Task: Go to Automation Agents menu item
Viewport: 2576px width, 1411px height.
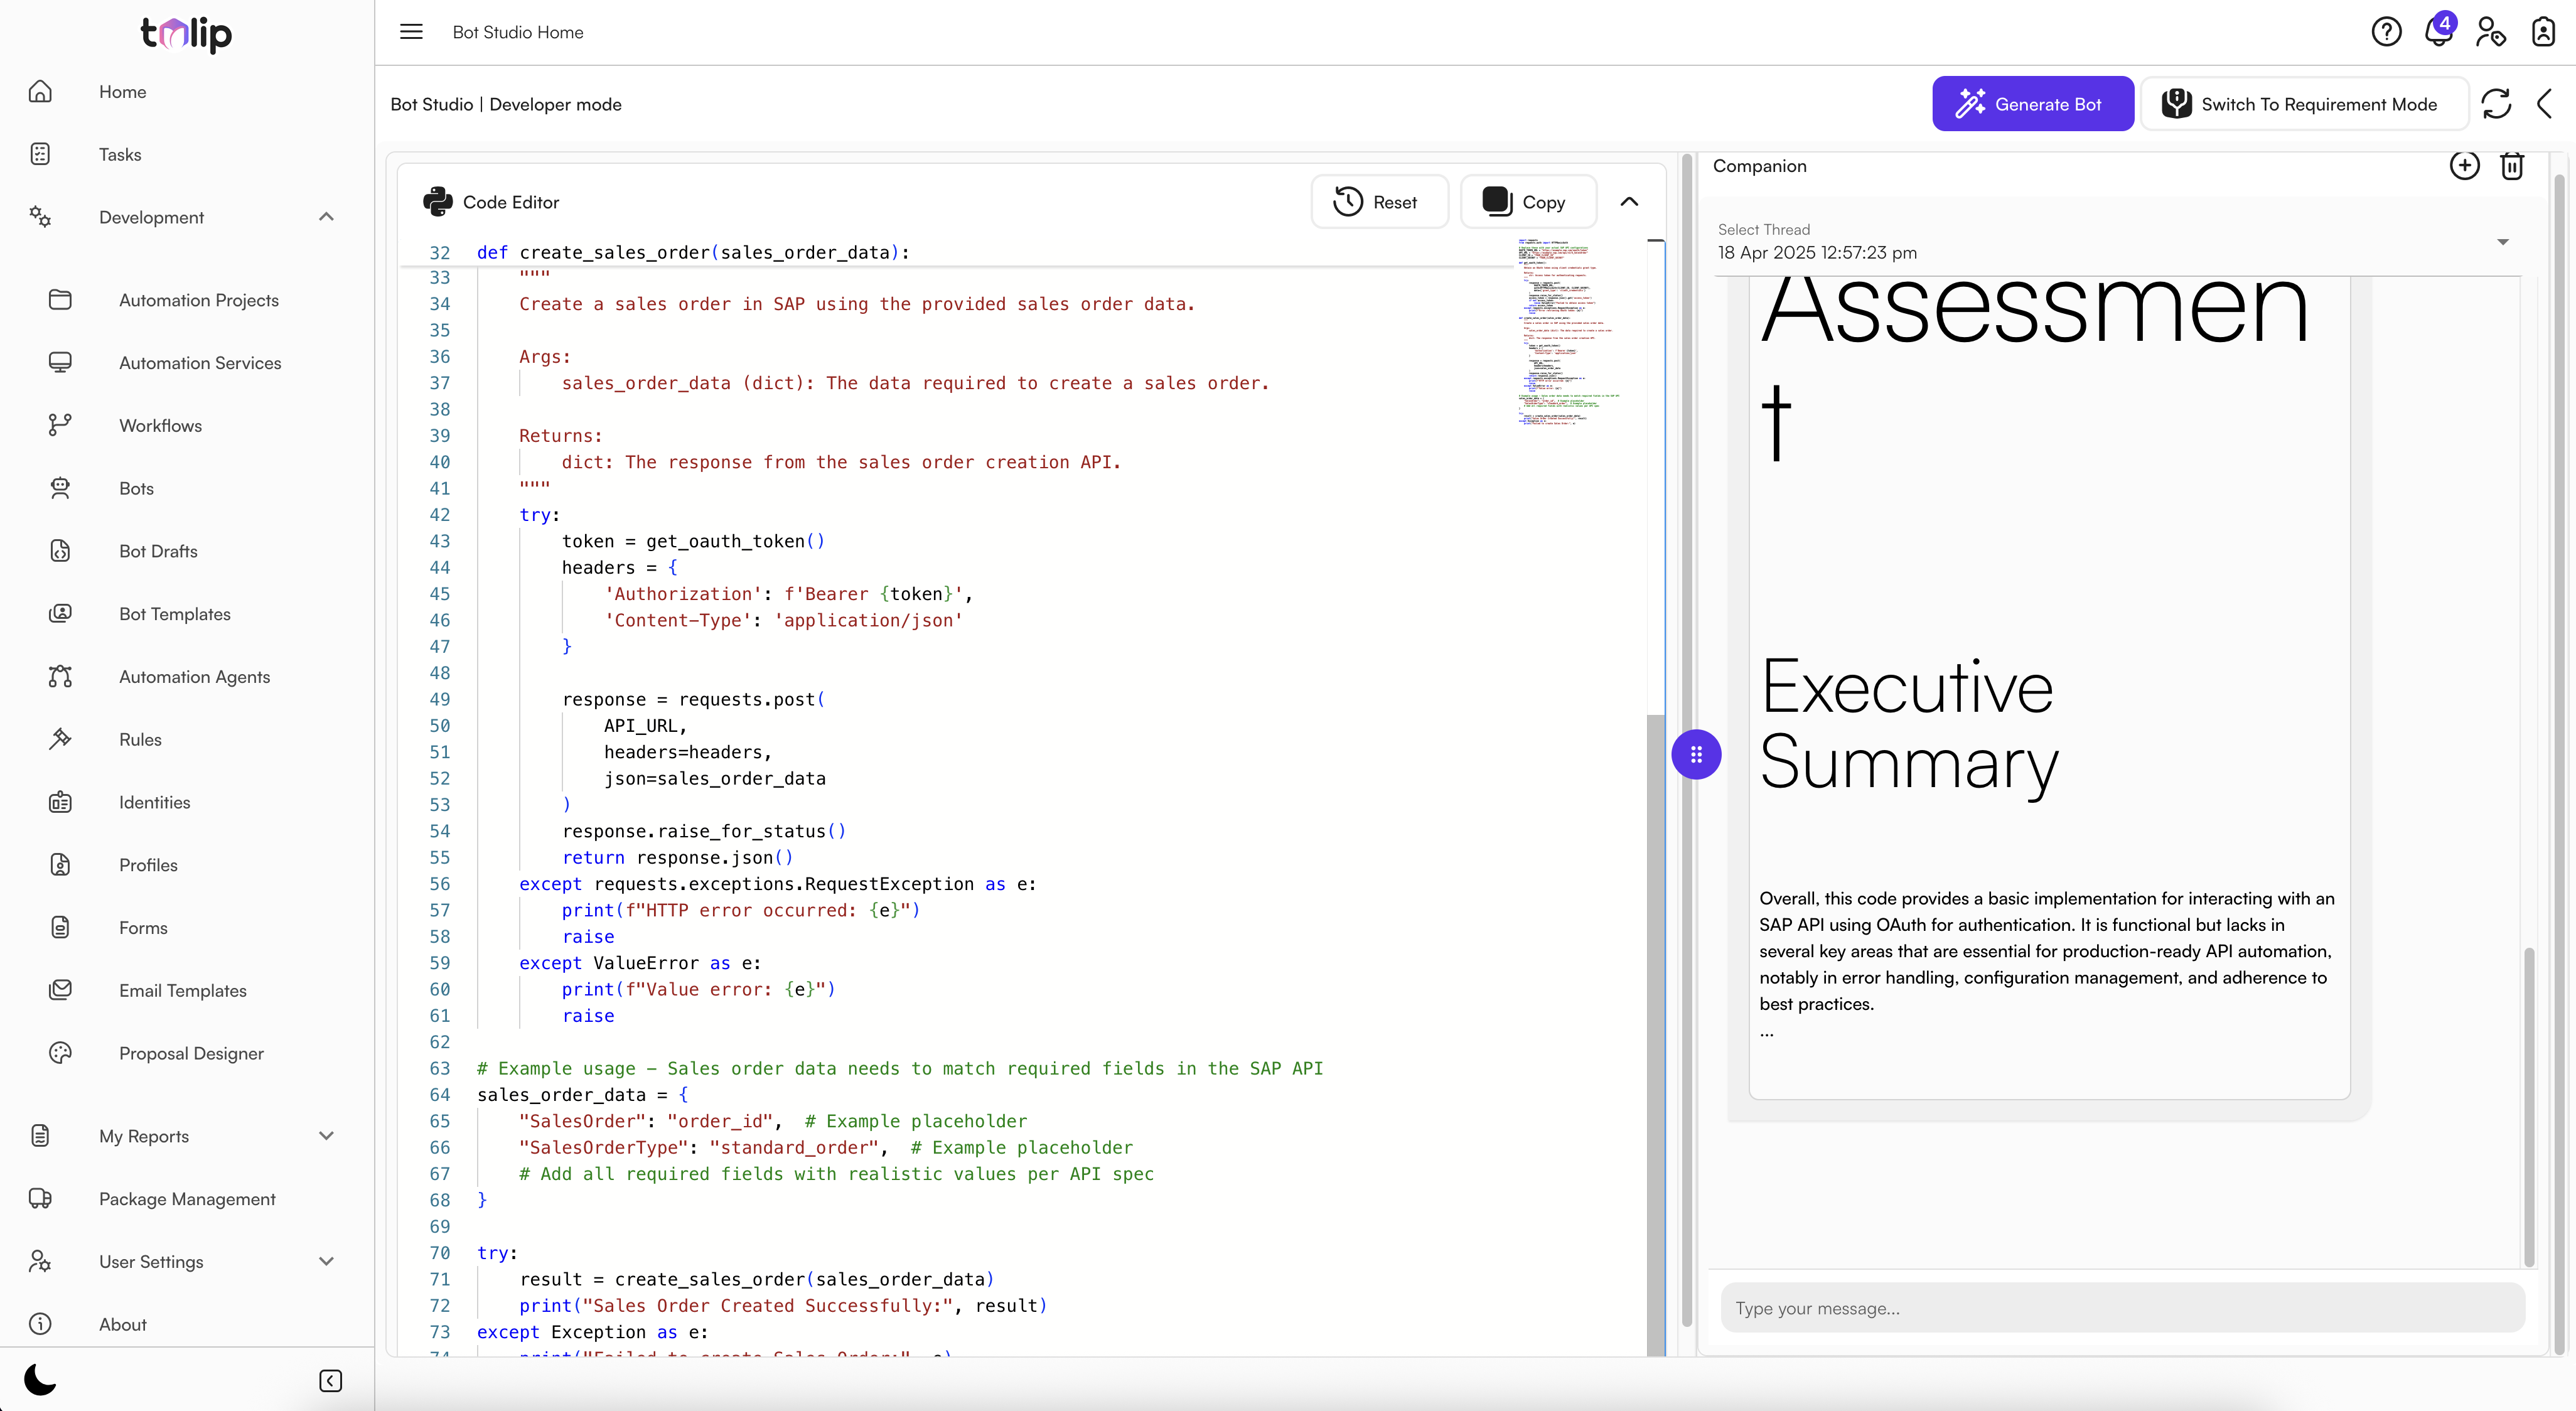Action: point(194,677)
